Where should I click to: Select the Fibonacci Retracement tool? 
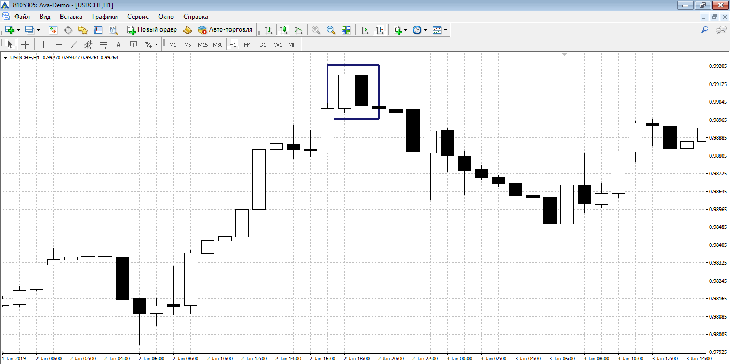tap(104, 44)
